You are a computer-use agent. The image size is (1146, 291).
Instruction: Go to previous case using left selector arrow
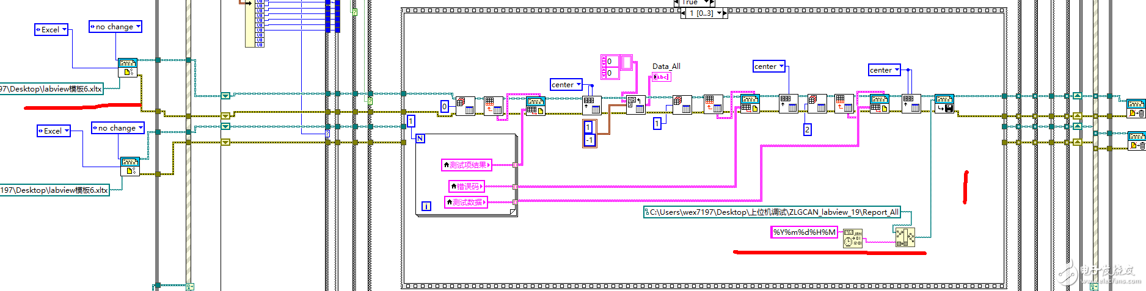(x=684, y=13)
